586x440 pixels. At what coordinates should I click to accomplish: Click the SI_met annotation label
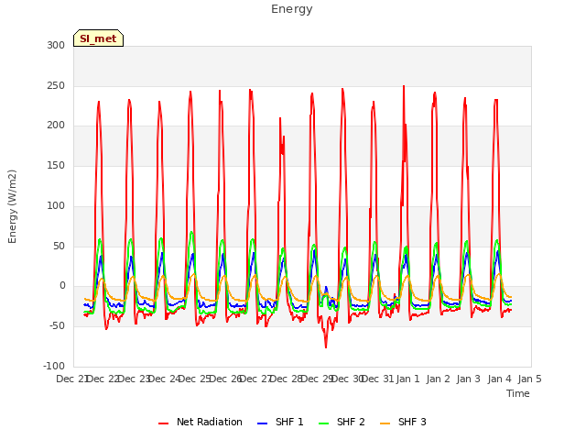click(98, 38)
